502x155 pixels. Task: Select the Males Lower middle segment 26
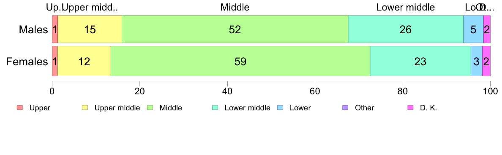(x=406, y=29)
